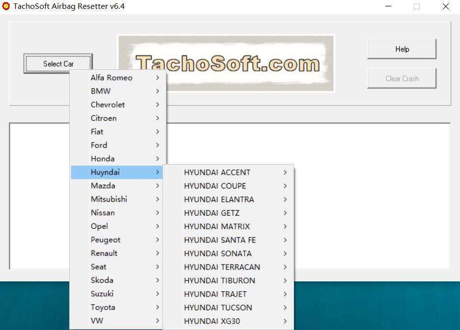
Task: Click the TachoSoft app icon in title bar
Action: pyautogui.click(x=6, y=6)
